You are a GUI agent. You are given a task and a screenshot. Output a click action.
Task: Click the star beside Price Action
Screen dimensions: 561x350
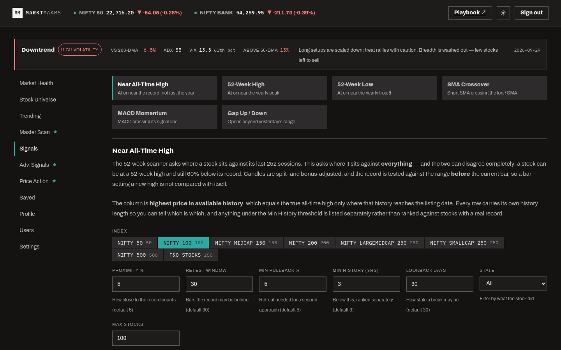[x=54, y=181]
